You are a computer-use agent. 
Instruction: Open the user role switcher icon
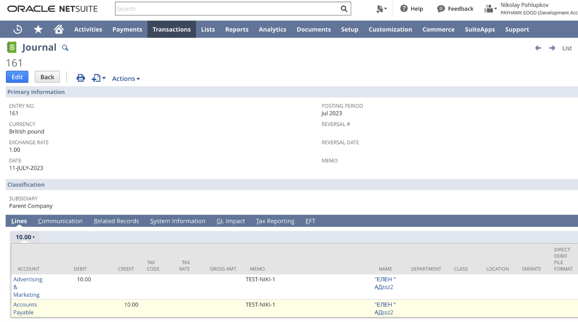490,9
